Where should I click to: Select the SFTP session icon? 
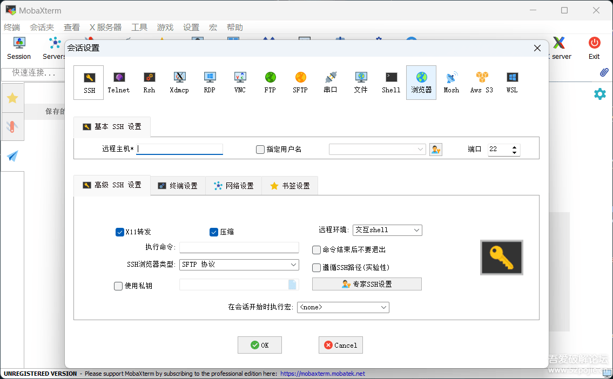pyautogui.click(x=300, y=82)
